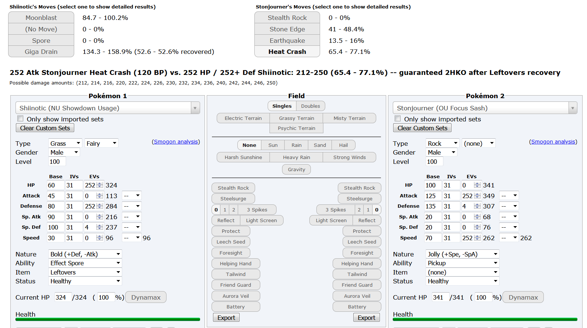Toggle Gravity field effect
This screenshot has height=328, width=587.
pyautogui.click(x=296, y=169)
